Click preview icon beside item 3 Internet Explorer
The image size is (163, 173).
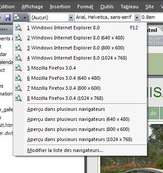tap(18, 48)
